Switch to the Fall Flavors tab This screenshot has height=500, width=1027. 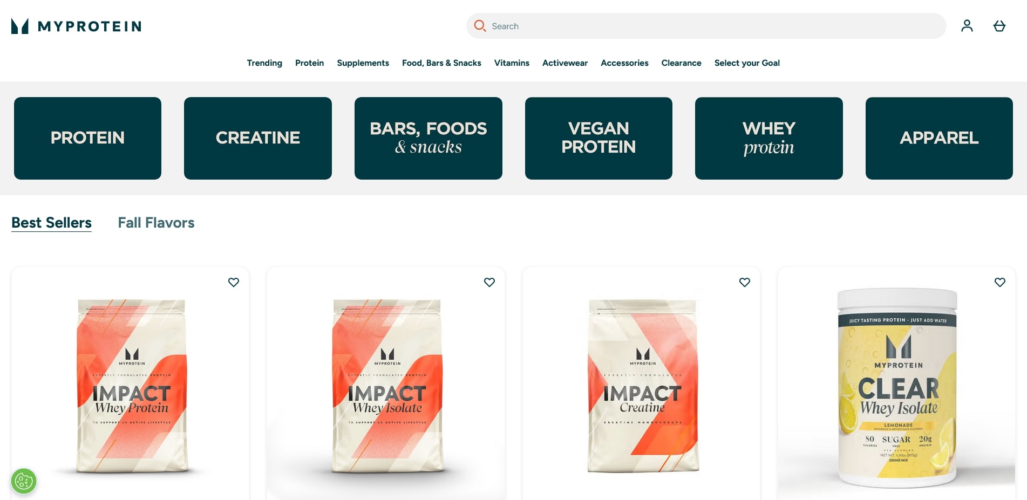(156, 223)
